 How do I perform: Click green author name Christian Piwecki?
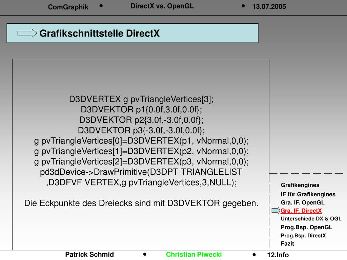(194, 255)
